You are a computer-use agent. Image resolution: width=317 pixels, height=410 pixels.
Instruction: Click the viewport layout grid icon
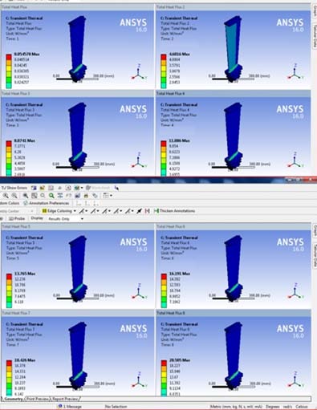tap(106, 196)
